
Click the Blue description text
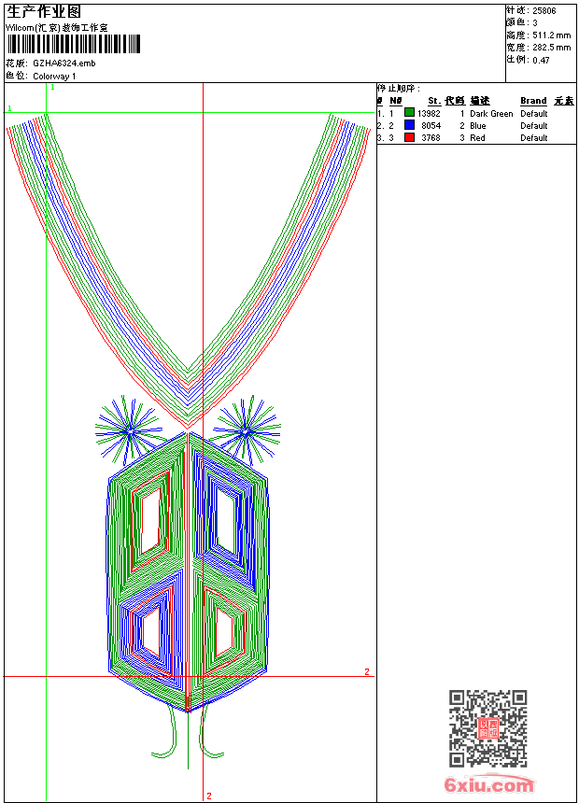click(x=478, y=125)
